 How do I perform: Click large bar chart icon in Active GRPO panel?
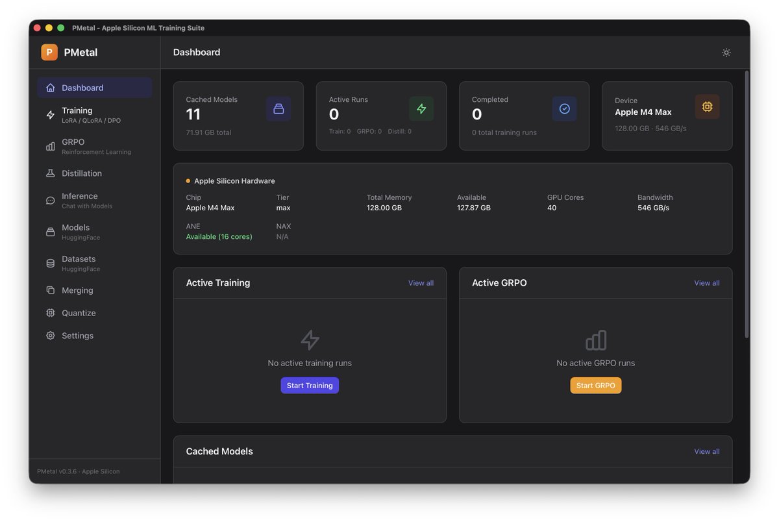(596, 340)
